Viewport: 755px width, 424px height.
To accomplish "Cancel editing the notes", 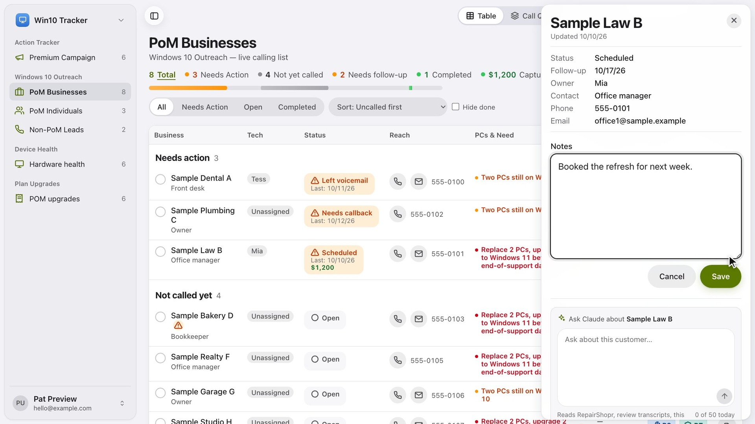I will point(671,276).
